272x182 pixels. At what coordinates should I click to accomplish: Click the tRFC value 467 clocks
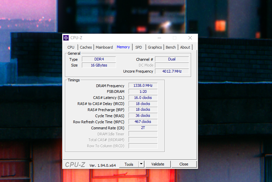pyautogui.click(x=143, y=122)
